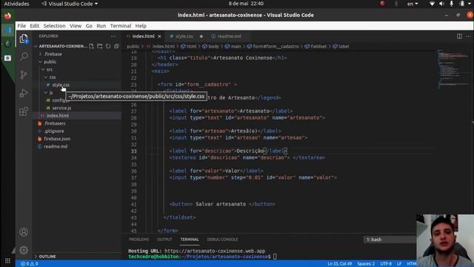Open the File menu

pos(21,26)
